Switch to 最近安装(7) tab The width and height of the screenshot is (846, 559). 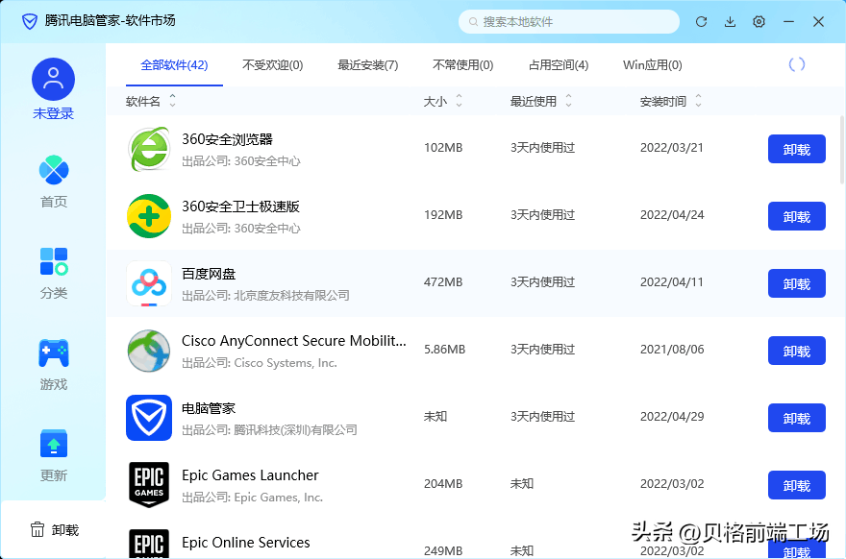pos(368,65)
